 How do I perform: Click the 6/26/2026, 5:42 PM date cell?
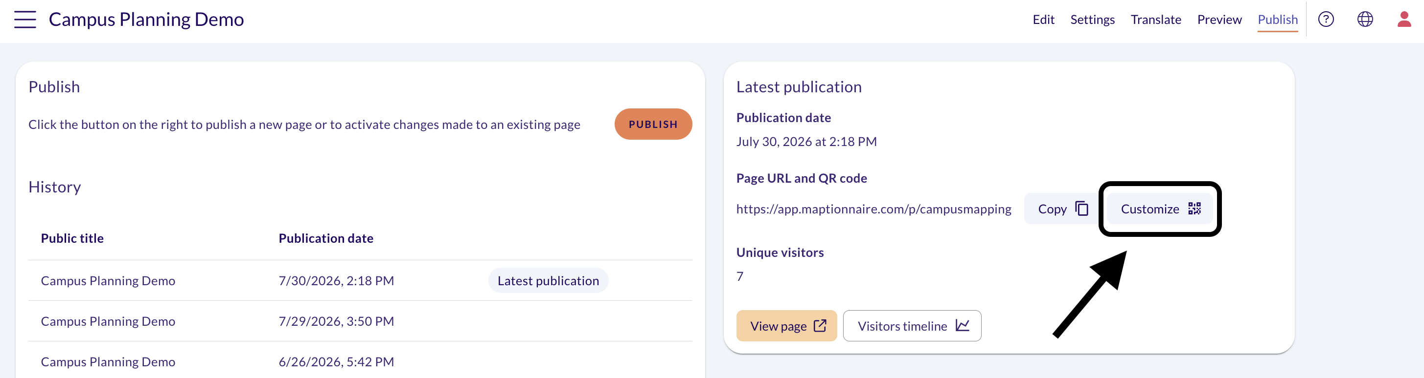pyautogui.click(x=336, y=361)
